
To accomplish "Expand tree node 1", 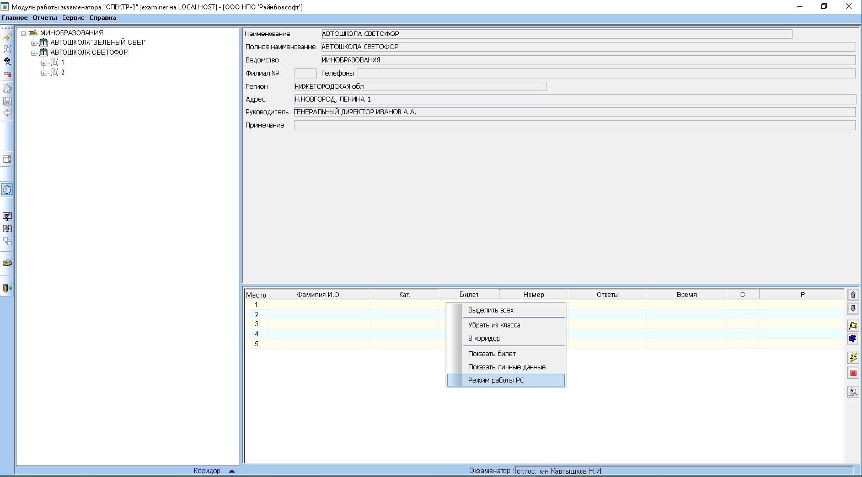I will 44,63.
